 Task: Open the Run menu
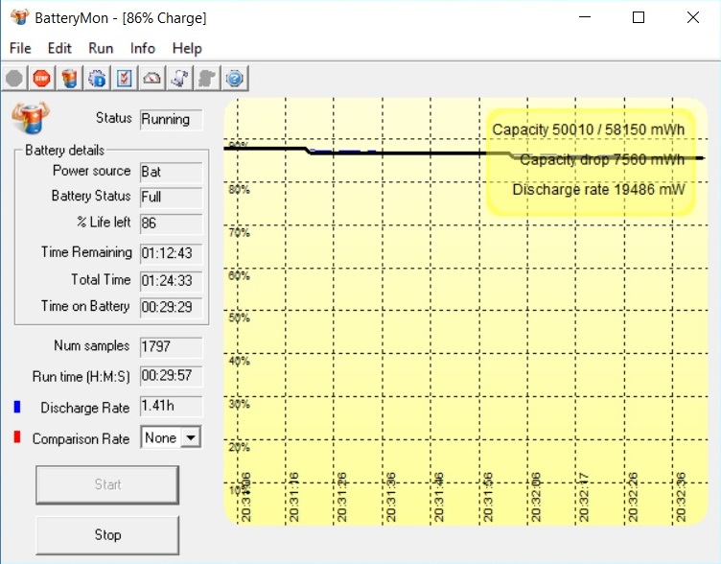click(x=101, y=48)
